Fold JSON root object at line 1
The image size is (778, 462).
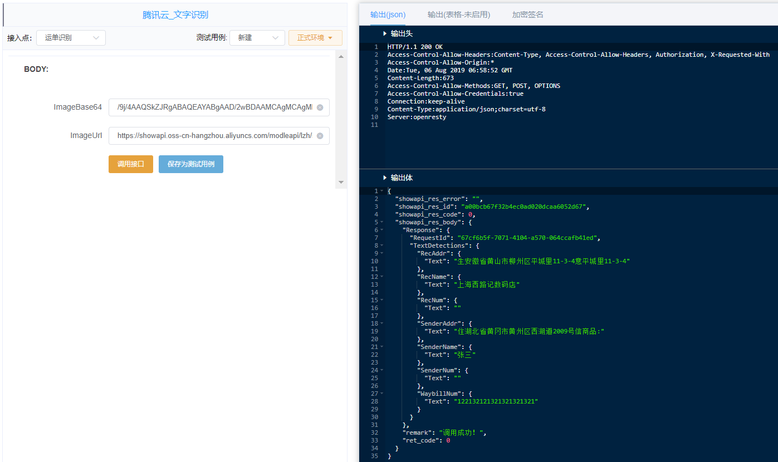coord(381,191)
